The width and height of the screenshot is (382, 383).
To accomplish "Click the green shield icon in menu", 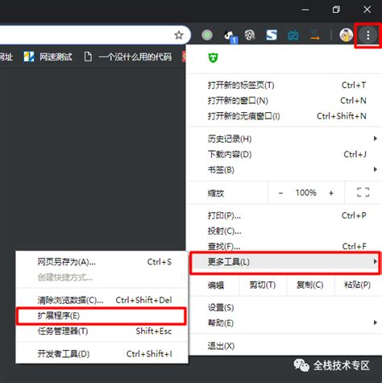I will click(214, 57).
